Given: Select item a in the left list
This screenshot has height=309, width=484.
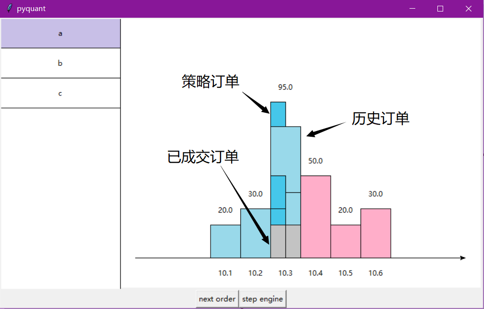Looking at the screenshot, I should click(x=61, y=33).
